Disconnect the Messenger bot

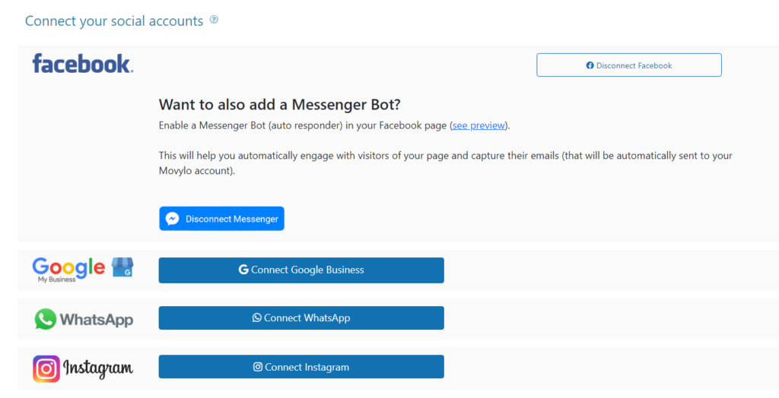tap(221, 219)
